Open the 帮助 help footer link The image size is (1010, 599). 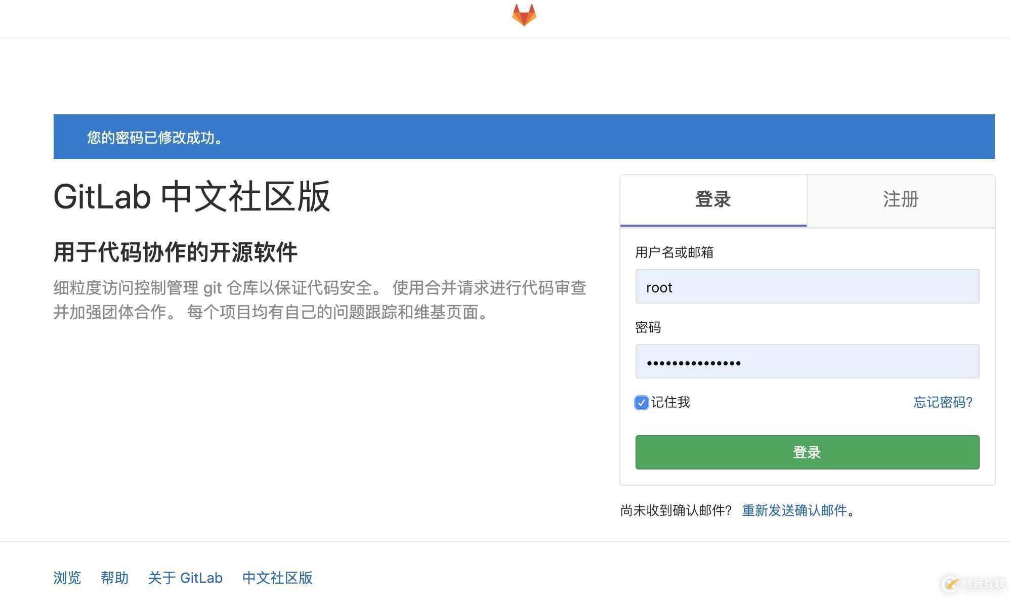tap(114, 578)
